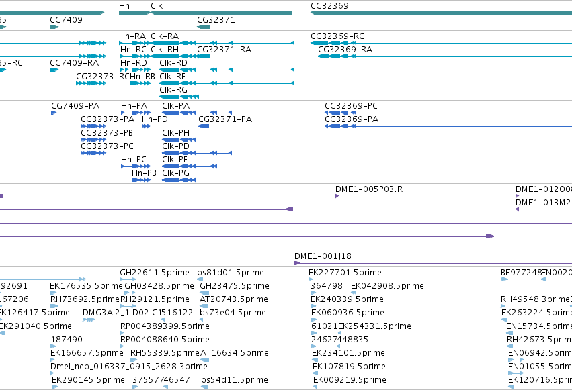Click the CG32369-RC transcript
Screen dimensions: 572x390
click(x=337, y=36)
